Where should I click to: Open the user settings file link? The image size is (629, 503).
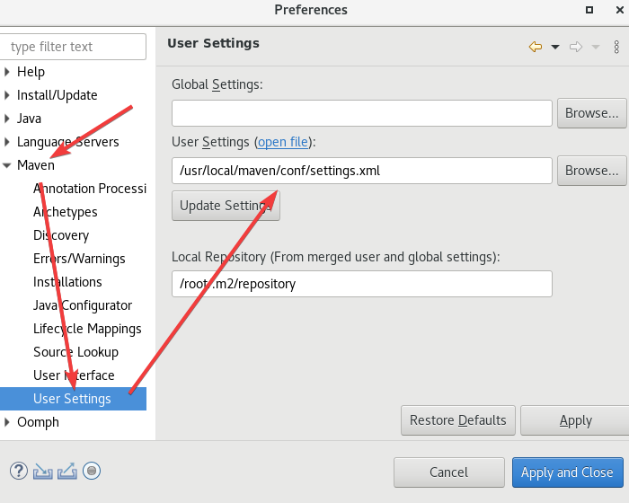pyautogui.click(x=283, y=142)
